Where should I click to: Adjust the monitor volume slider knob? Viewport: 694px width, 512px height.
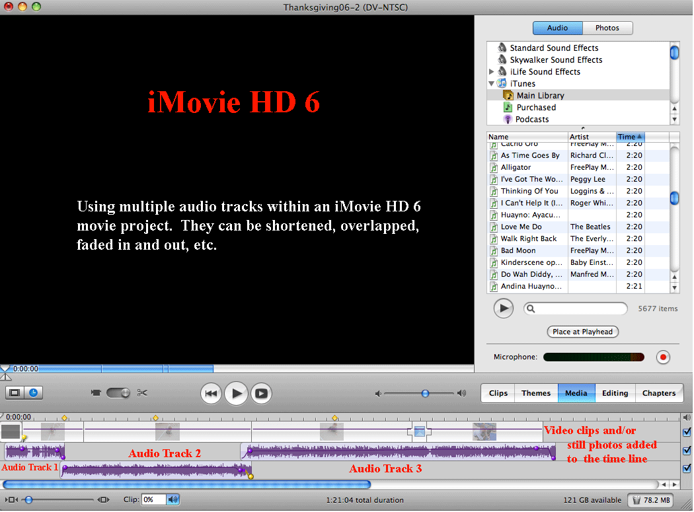(x=425, y=393)
